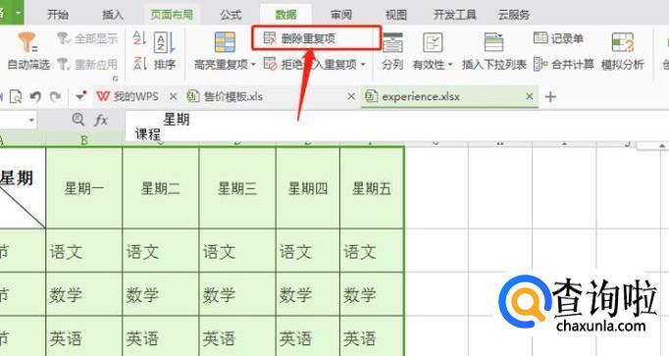
Task: Click the AutoFilter funnel icon (自动筛选)
Action: pos(27,43)
